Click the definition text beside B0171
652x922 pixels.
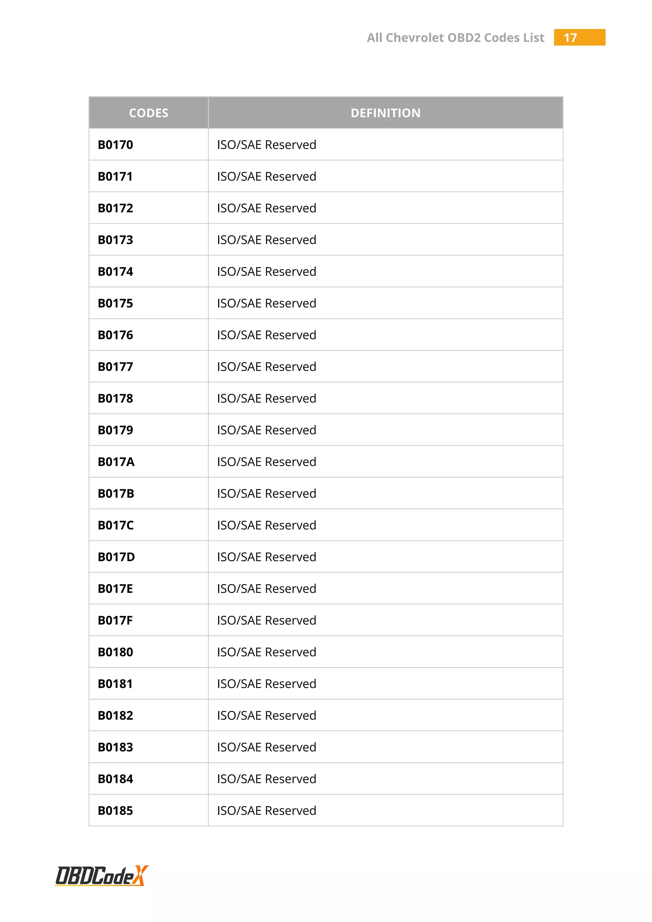click(266, 176)
